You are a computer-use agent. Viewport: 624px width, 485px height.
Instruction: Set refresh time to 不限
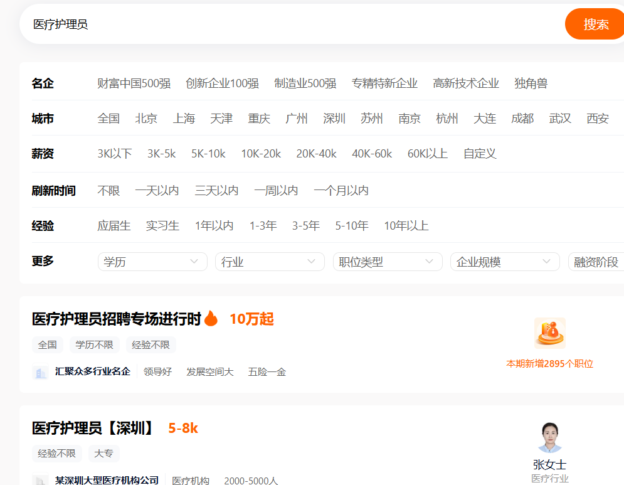(x=108, y=190)
